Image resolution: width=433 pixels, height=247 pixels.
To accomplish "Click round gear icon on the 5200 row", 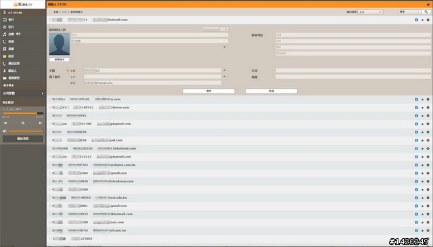I will (428, 189).
